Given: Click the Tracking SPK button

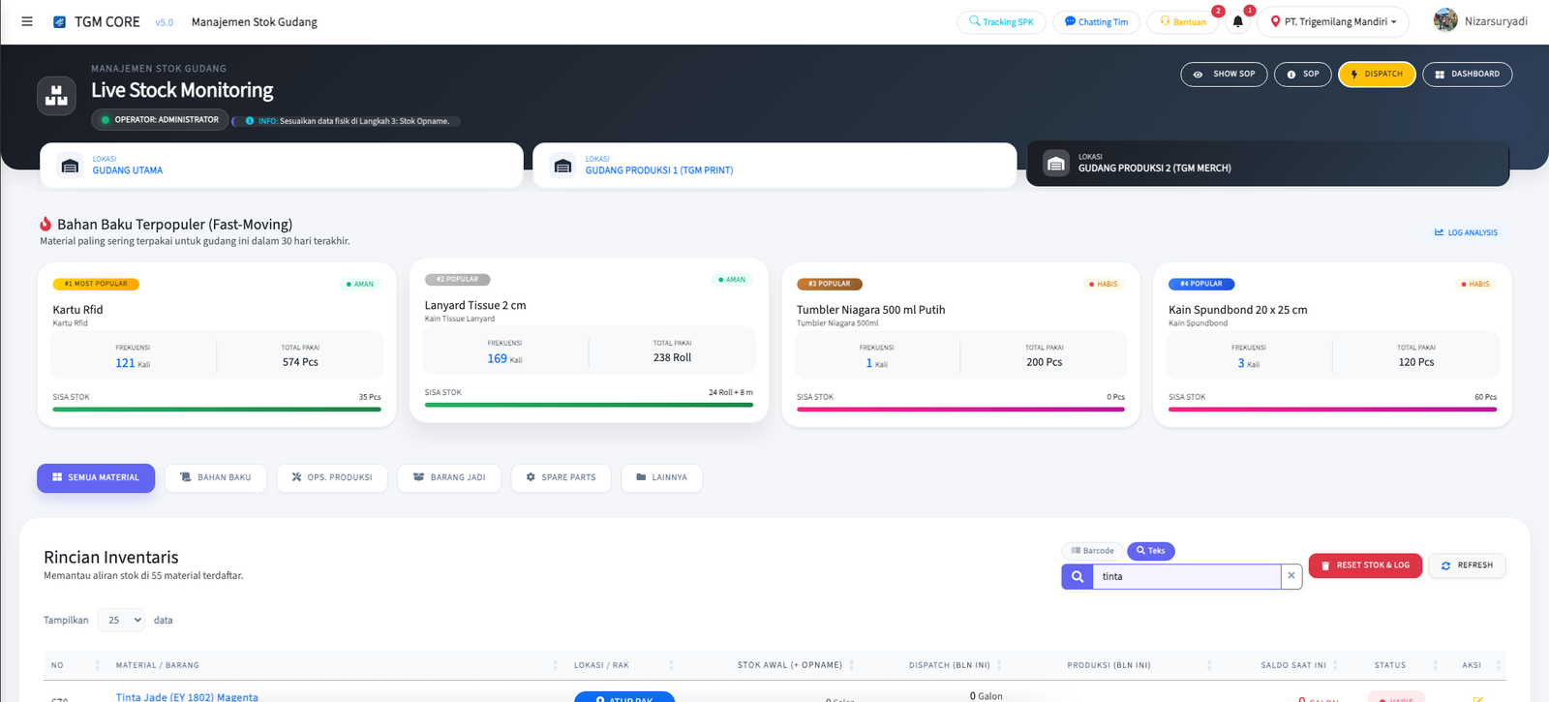Looking at the screenshot, I should 1001,21.
